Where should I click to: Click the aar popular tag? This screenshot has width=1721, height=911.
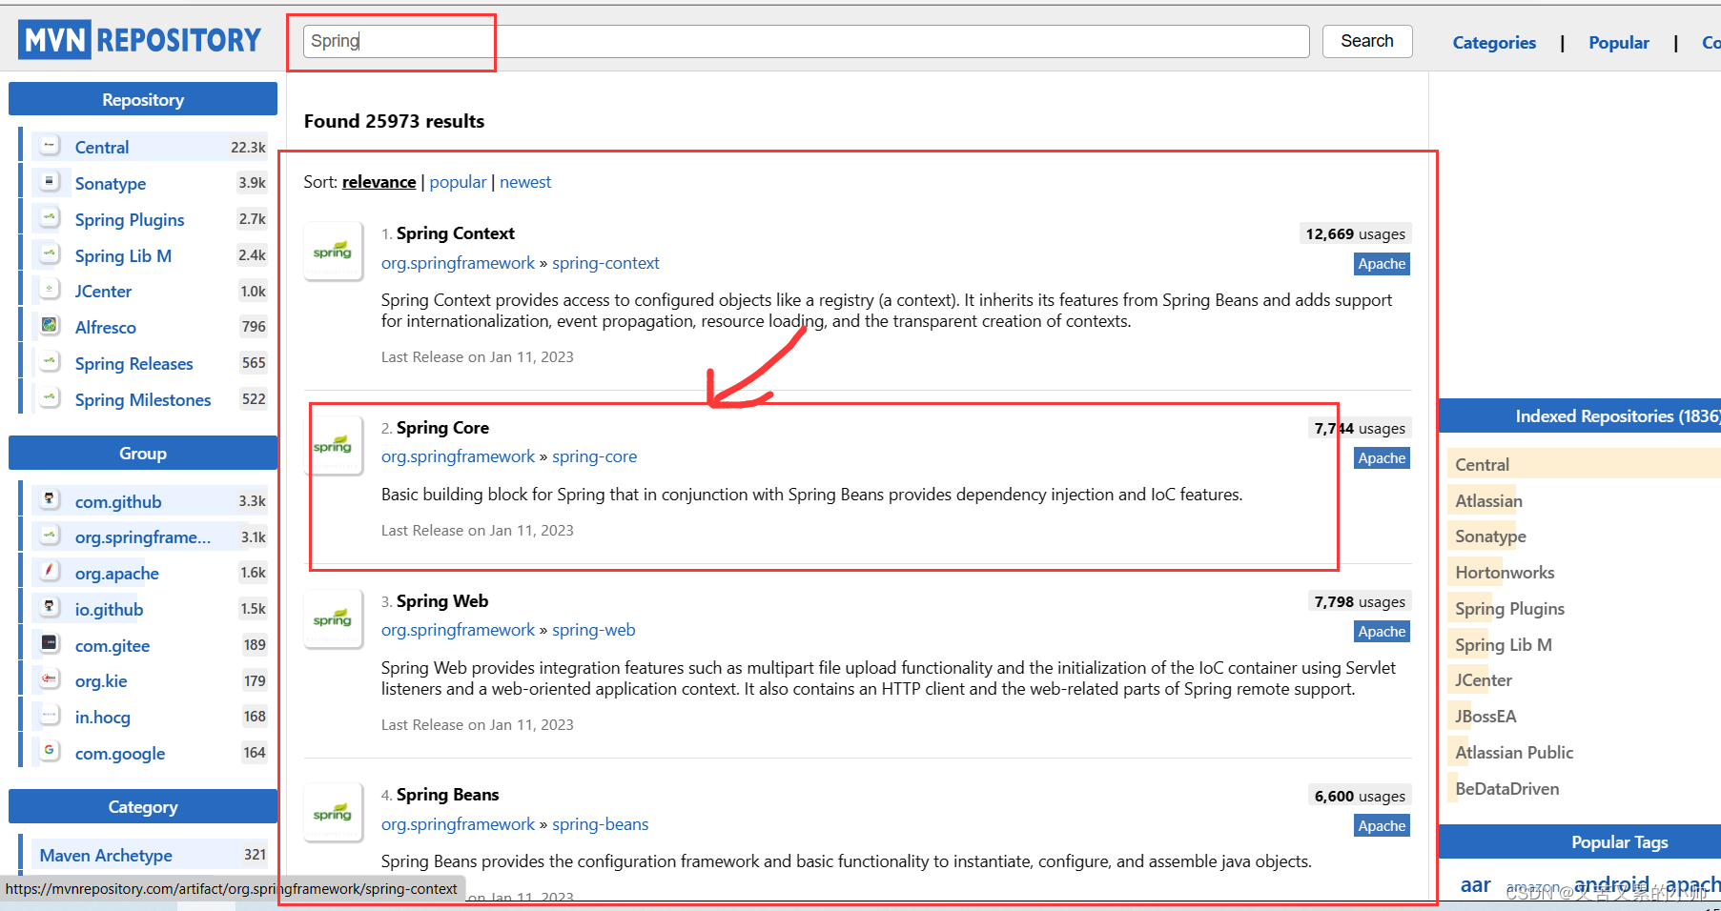click(1475, 885)
